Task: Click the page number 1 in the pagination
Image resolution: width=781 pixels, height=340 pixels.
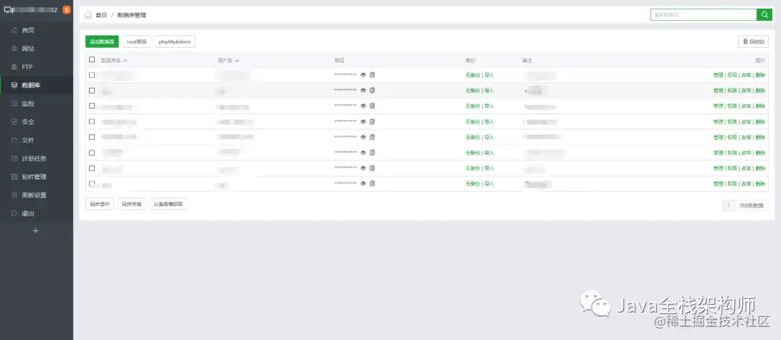Action: coord(729,205)
